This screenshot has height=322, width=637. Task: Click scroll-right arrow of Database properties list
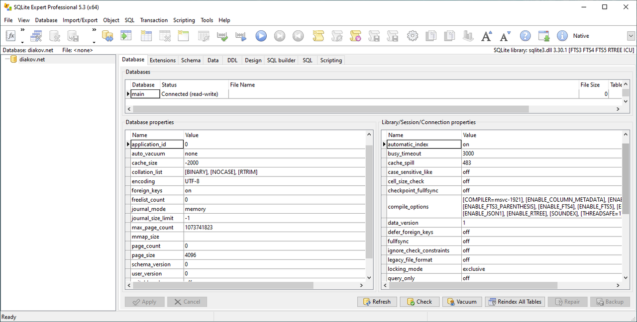pos(362,285)
